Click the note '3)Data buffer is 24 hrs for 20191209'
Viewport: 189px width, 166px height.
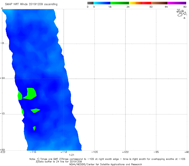[59, 162]
